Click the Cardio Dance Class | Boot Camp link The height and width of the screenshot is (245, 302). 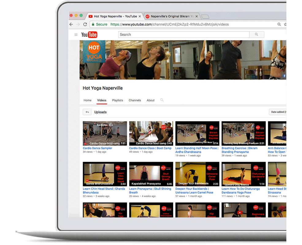150,148
